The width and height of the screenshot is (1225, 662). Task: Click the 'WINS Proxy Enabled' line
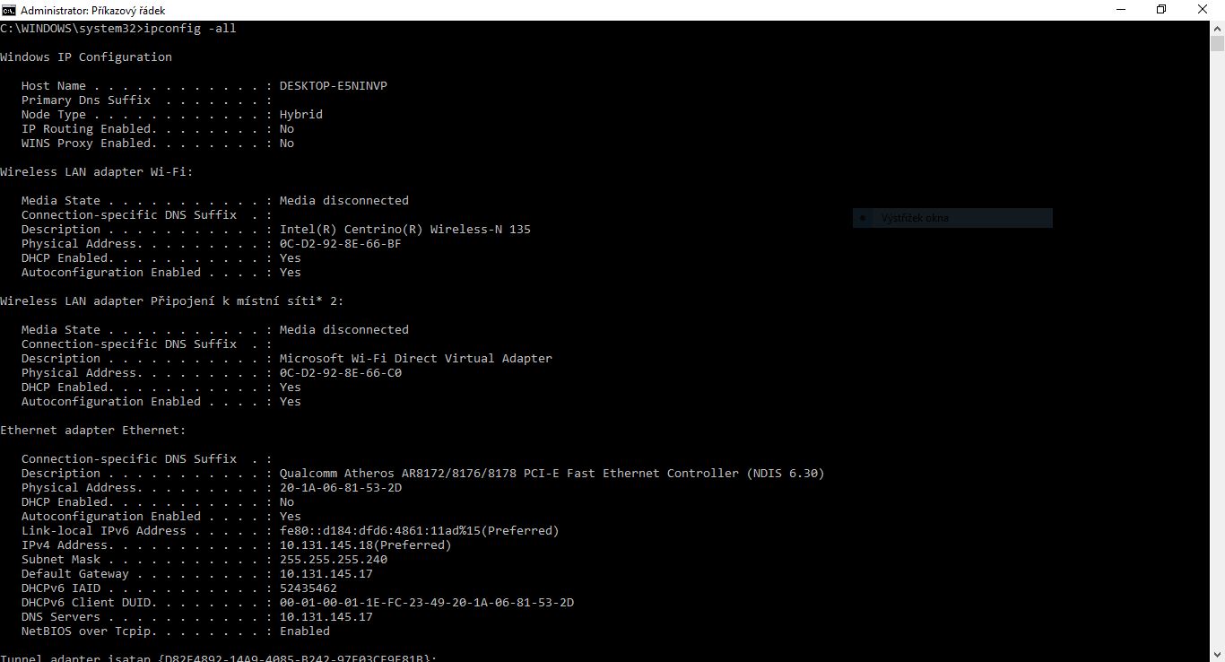click(x=158, y=144)
